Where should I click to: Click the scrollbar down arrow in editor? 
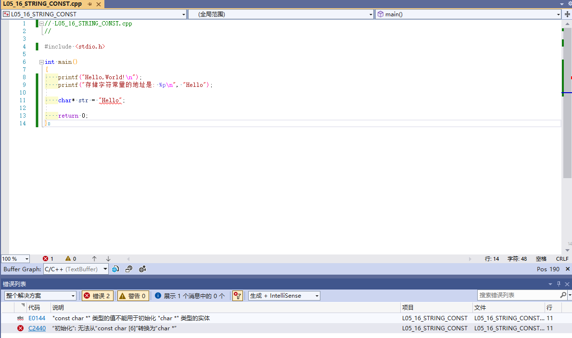pos(567,250)
